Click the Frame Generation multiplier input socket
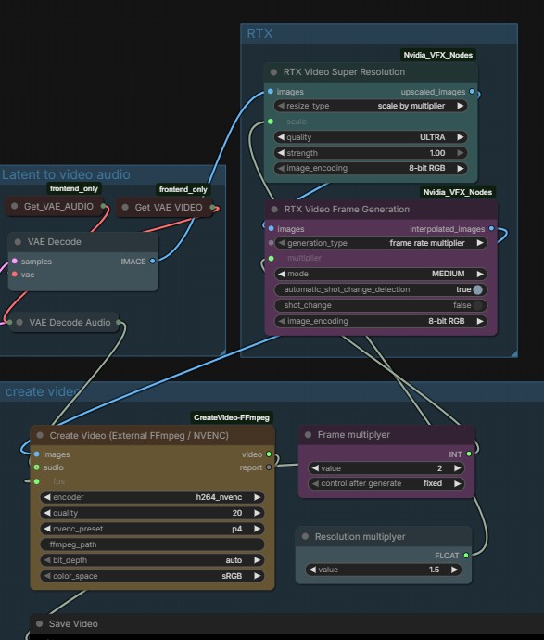Screen dimensions: 544x640 (x=272, y=258)
